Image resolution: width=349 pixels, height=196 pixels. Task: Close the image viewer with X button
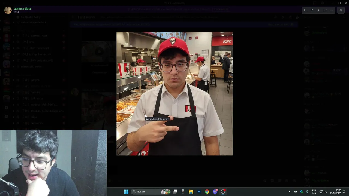341,10
